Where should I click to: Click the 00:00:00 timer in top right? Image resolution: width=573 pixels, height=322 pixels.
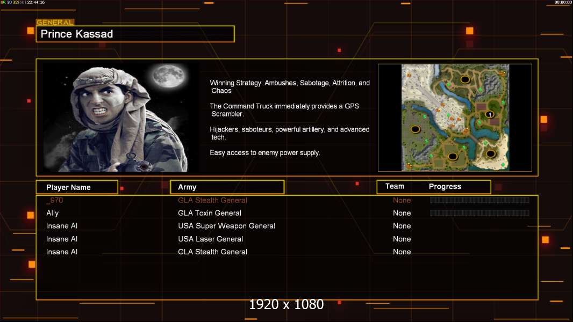563,2
